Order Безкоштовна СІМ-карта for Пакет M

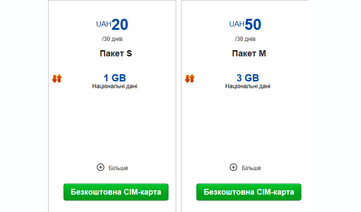(x=249, y=192)
